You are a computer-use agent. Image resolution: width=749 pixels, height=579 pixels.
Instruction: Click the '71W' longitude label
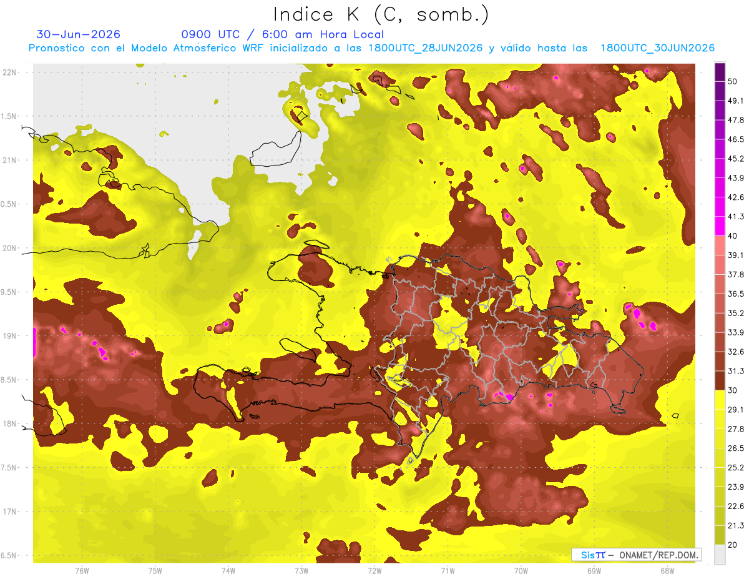tap(448, 570)
